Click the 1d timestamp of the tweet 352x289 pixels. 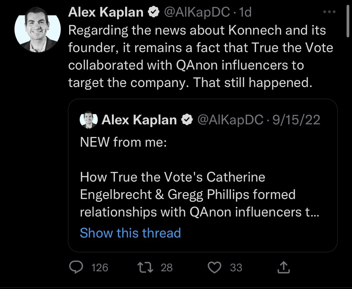coord(245,13)
